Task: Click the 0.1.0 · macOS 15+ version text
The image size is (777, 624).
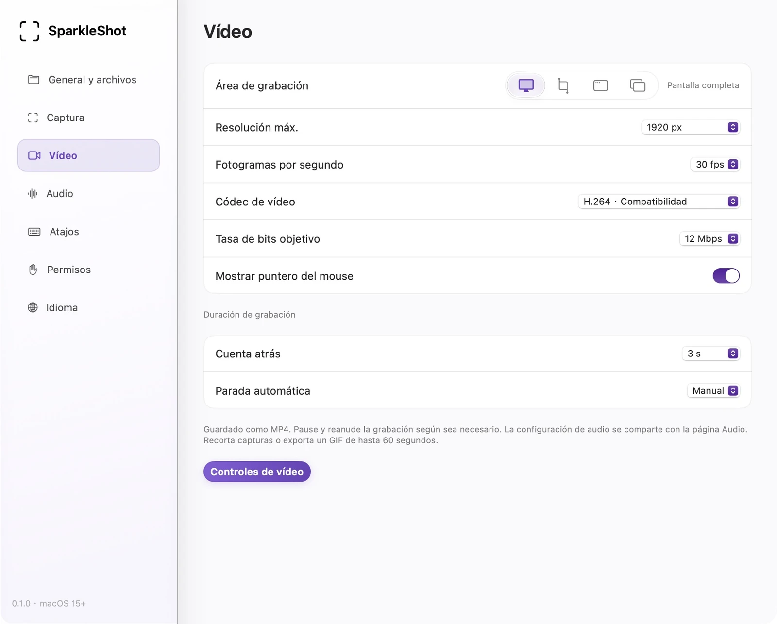Action: click(x=49, y=603)
